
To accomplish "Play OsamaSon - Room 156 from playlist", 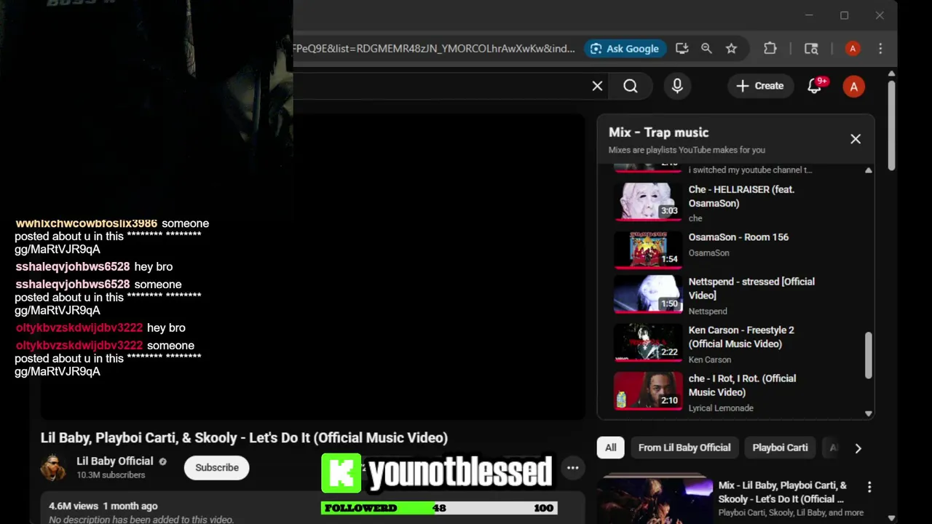I will click(x=738, y=237).
